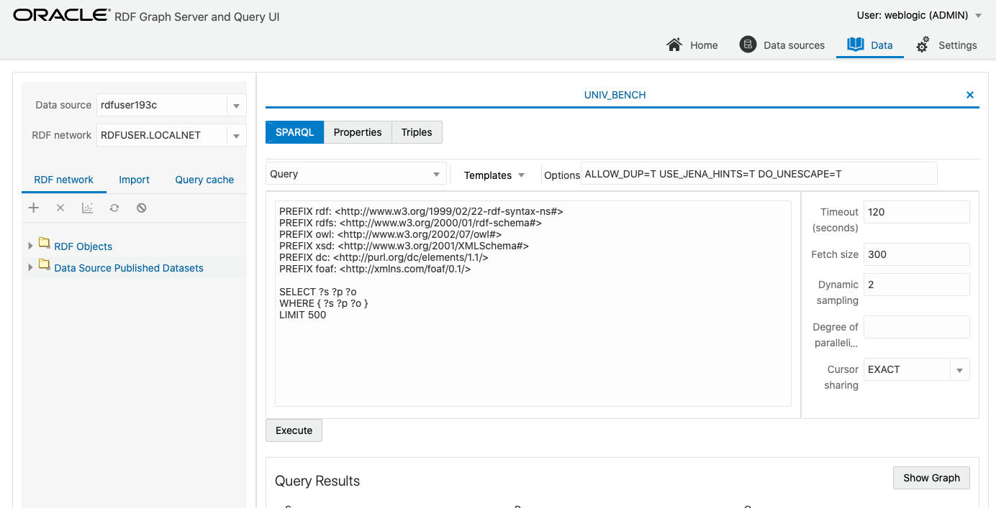Screen dimensions: 996x508
Task: Click the Data book icon
Action: 855,45
